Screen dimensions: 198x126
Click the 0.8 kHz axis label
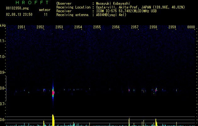3,88
